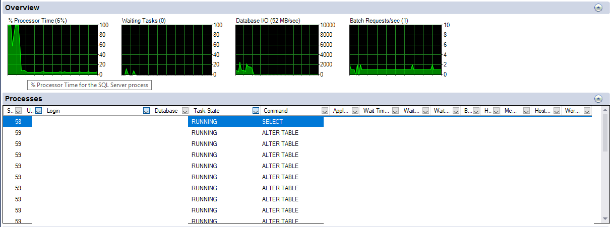Sort by the Wait Tim... column header

(376, 111)
